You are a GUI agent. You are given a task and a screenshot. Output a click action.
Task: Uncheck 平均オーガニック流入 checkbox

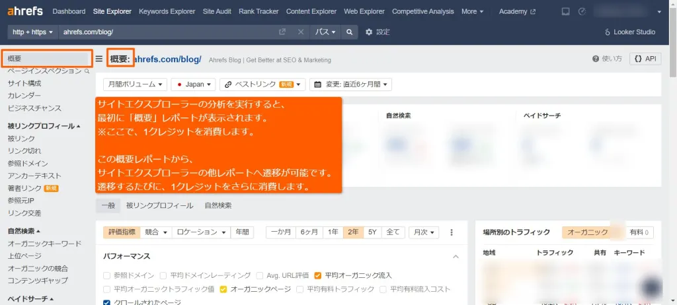[318, 275]
